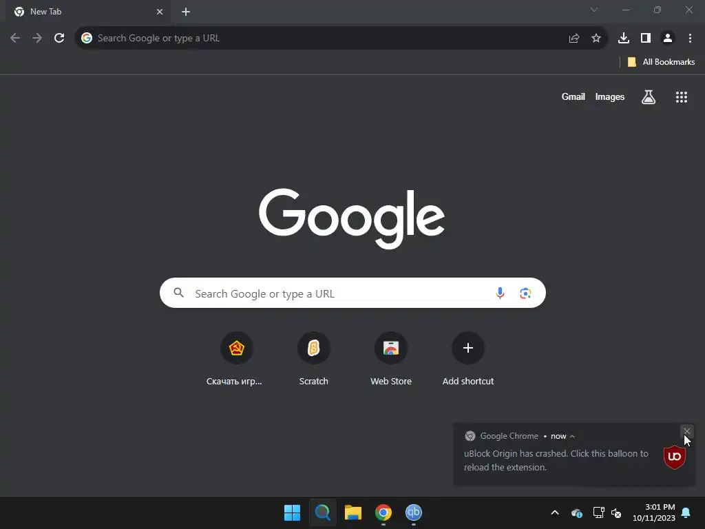
Task: Open the notification bell in the taskbar
Action: point(686,512)
